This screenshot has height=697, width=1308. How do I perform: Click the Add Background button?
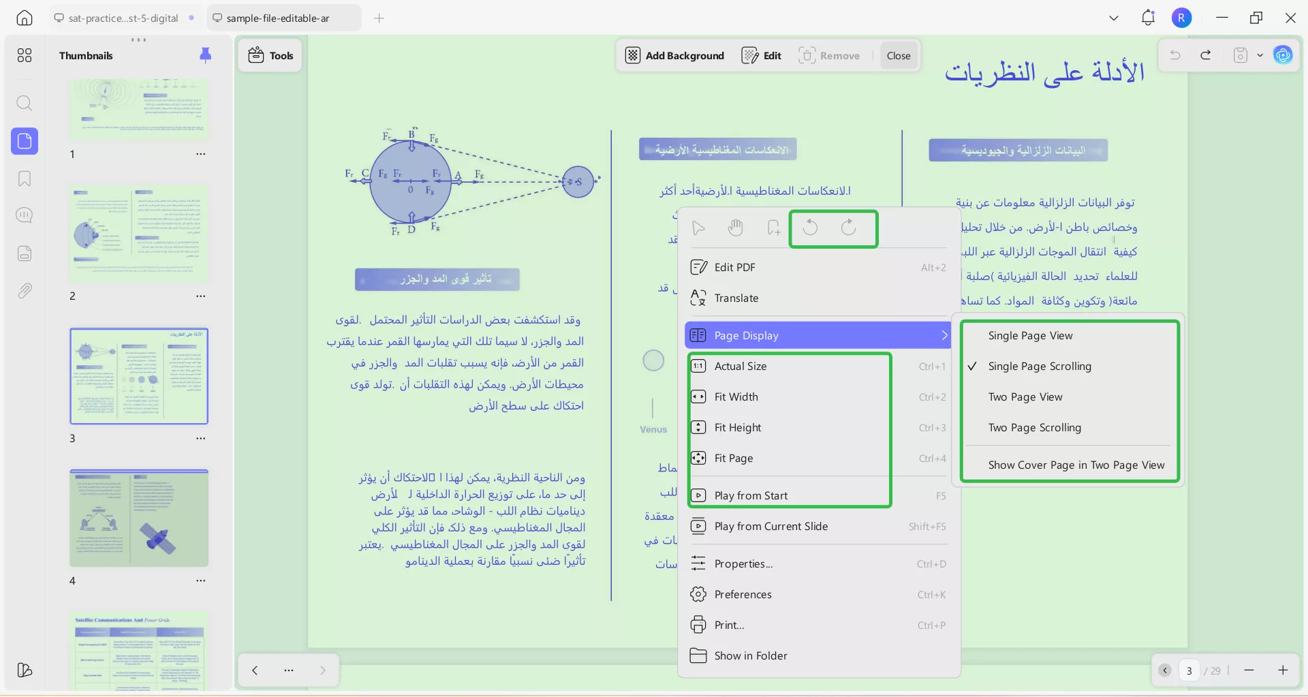674,55
